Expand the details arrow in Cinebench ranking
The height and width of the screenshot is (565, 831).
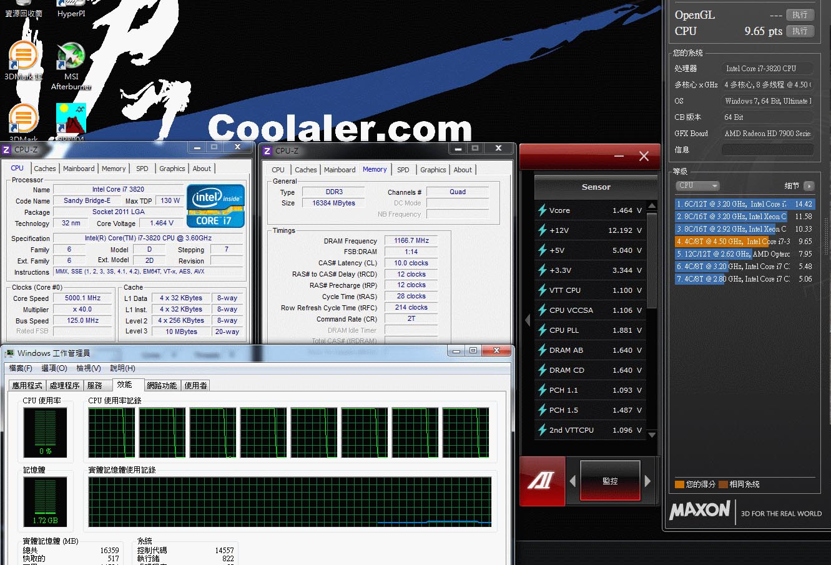(809, 186)
